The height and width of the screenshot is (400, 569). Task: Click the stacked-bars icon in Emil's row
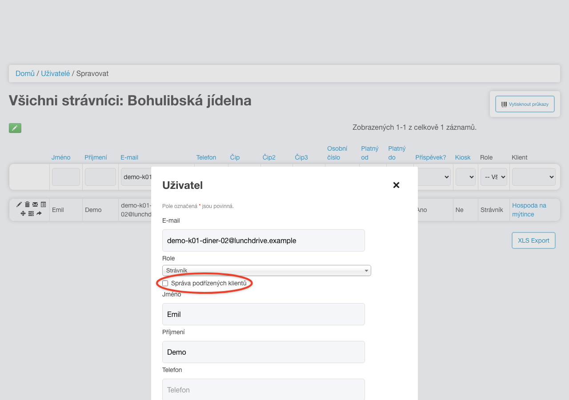pos(31,213)
